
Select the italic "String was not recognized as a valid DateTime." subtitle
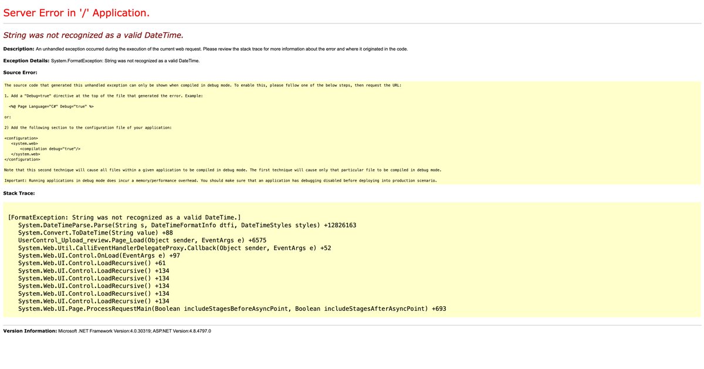(93, 35)
